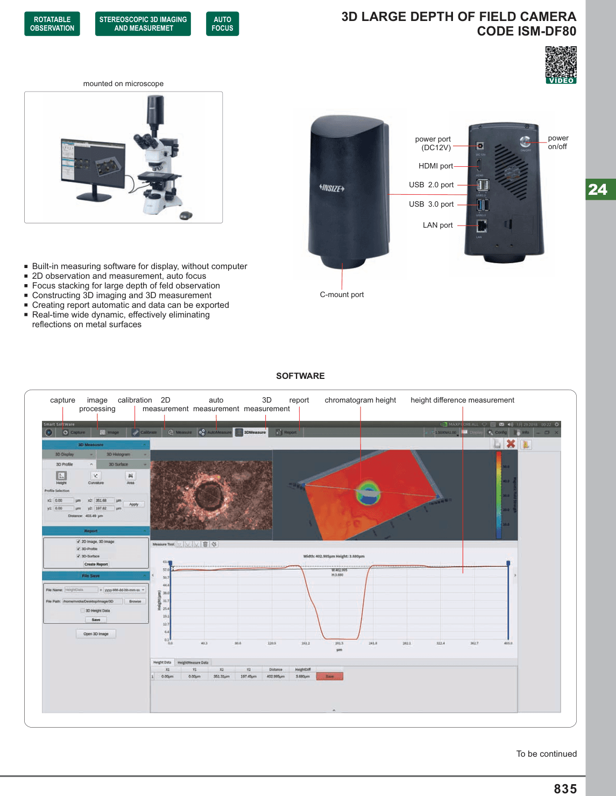616x796 pixels.
Task: Click the HeightDiff cell 3.680µm
Action: tap(303, 677)
